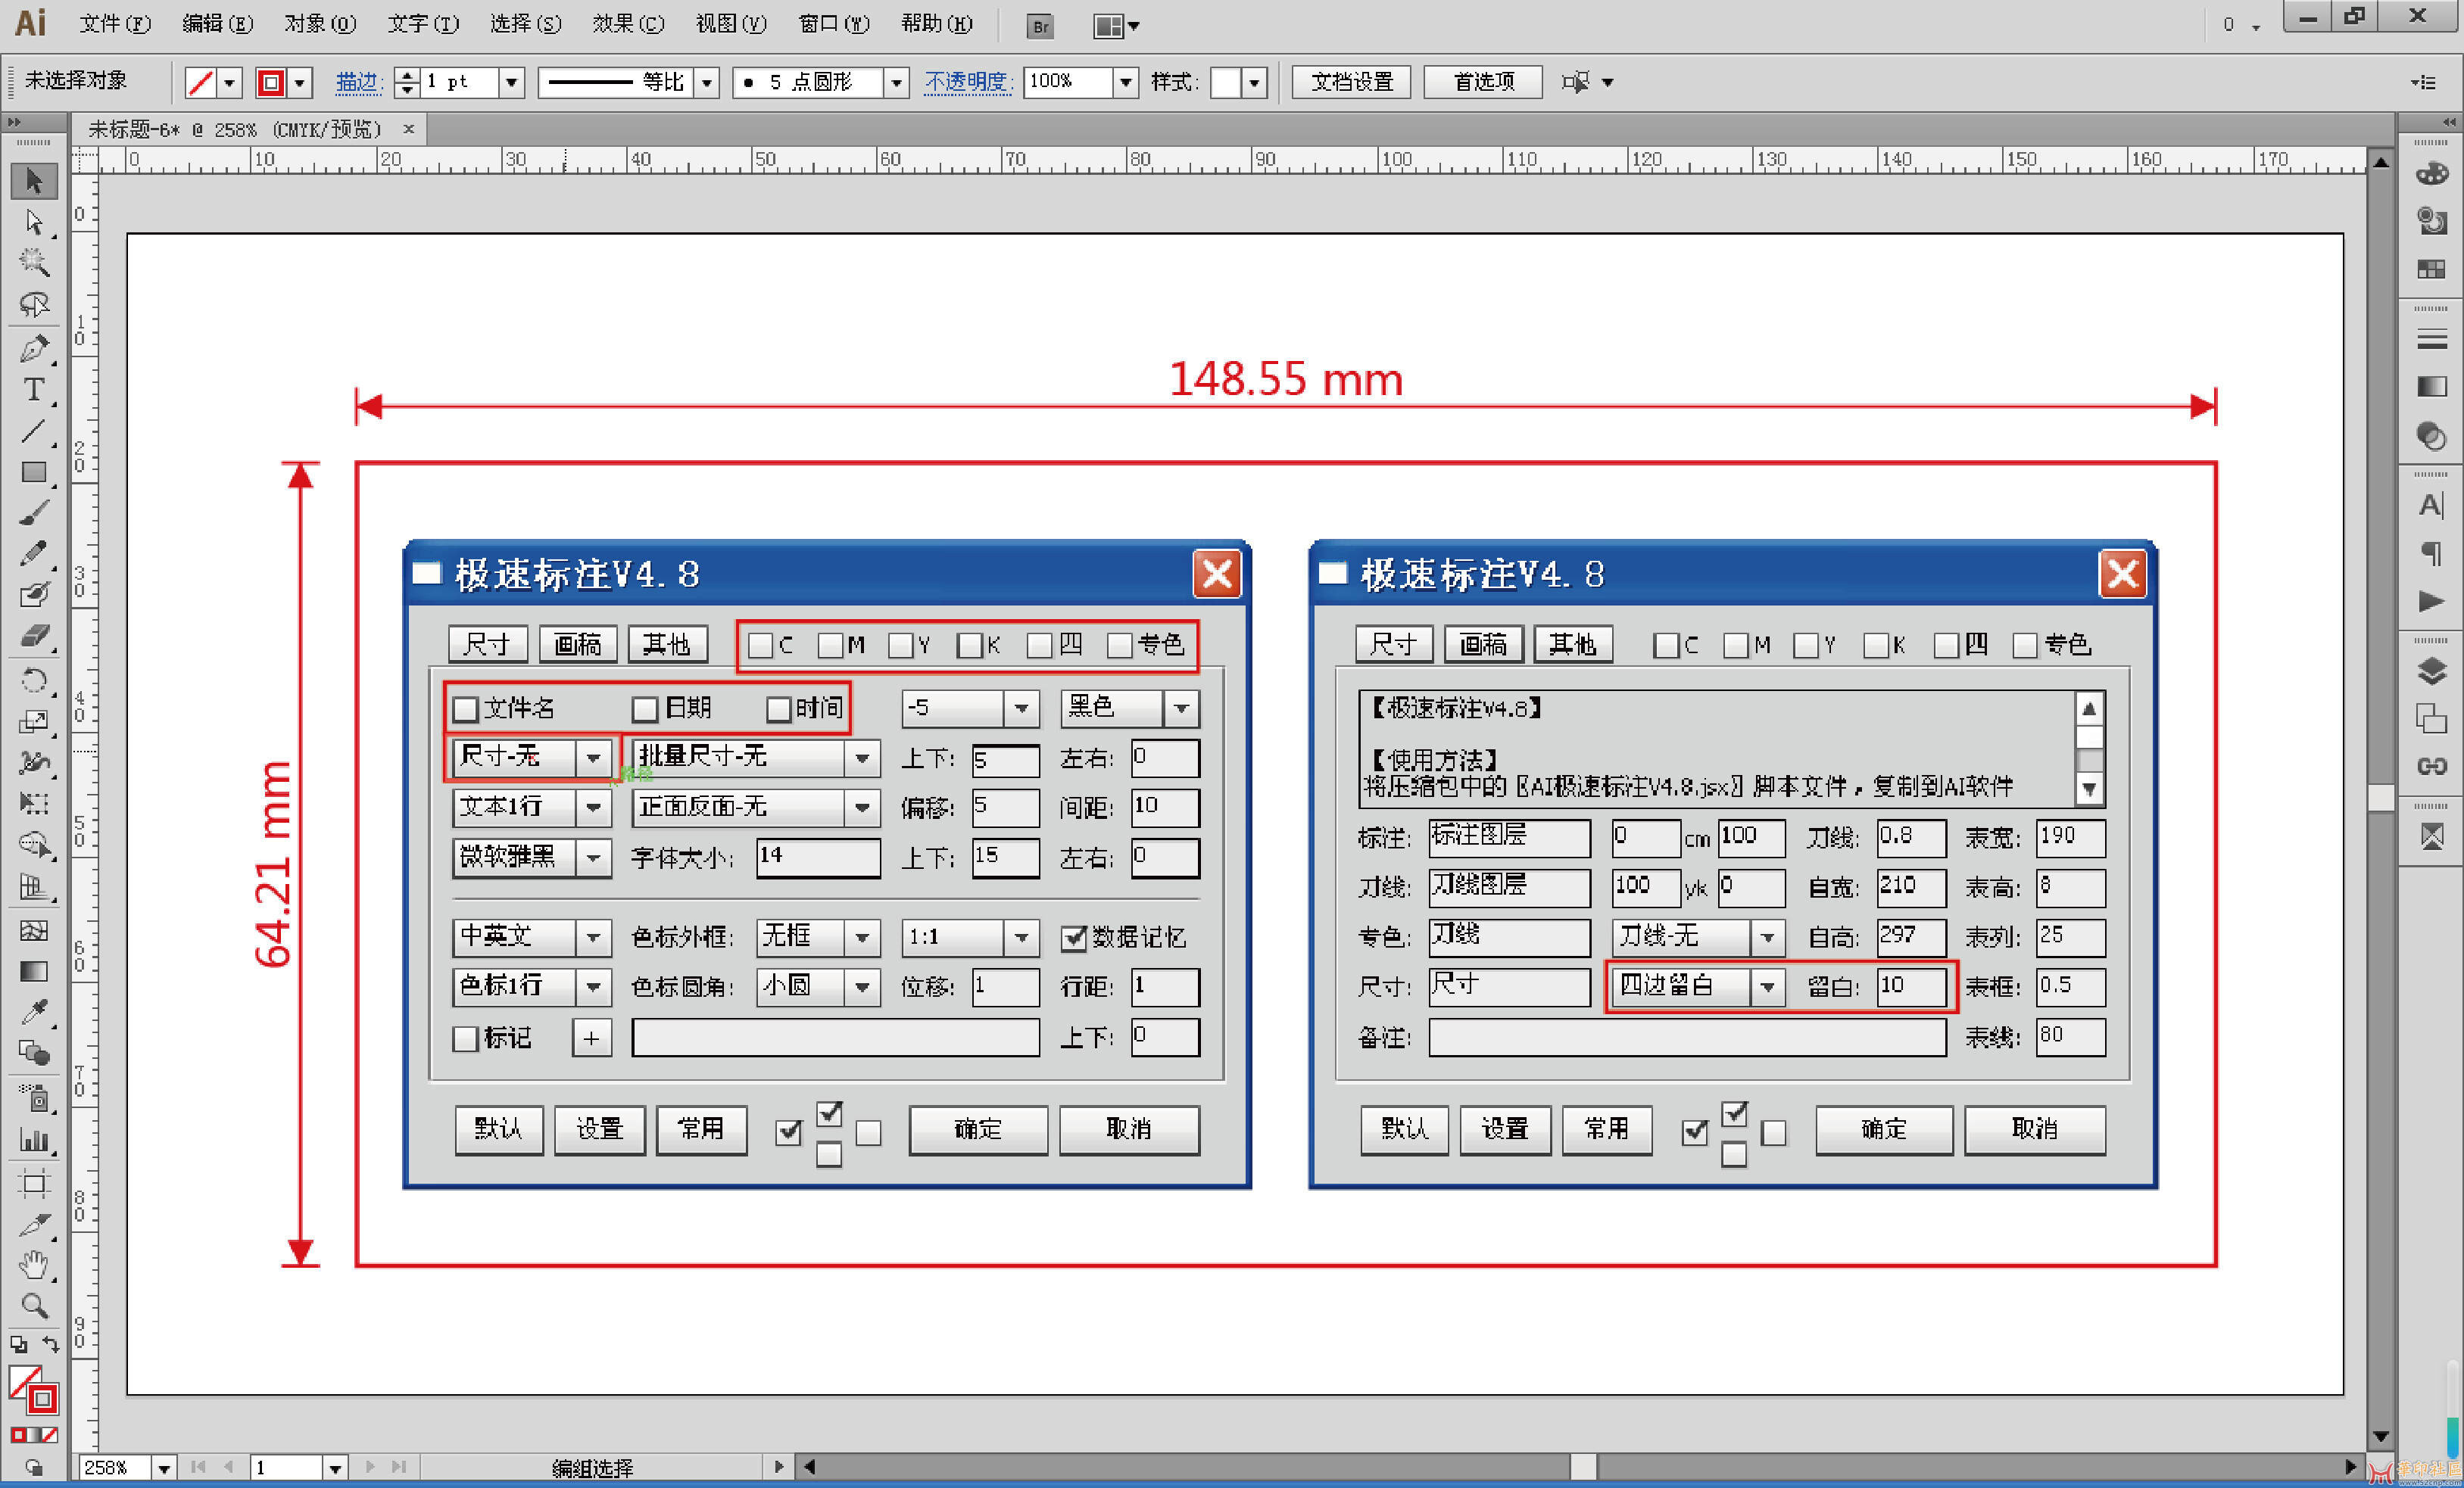2464x1488 pixels.
Task: Launch Adobe Bridge via Br icon
Action: (x=1040, y=26)
